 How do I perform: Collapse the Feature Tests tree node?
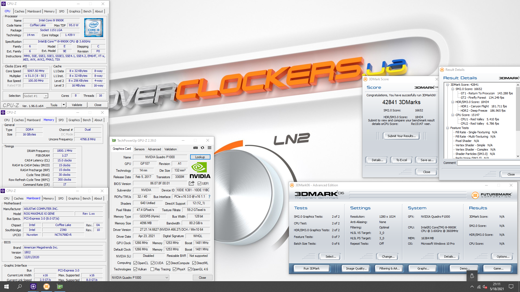point(448,128)
